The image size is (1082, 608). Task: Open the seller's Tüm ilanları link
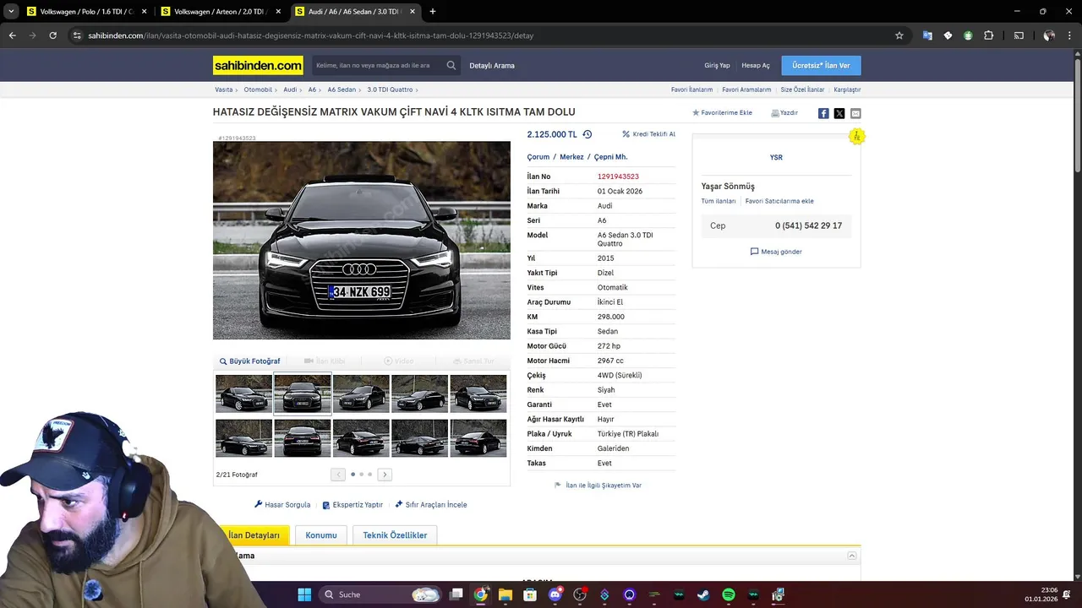719,201
